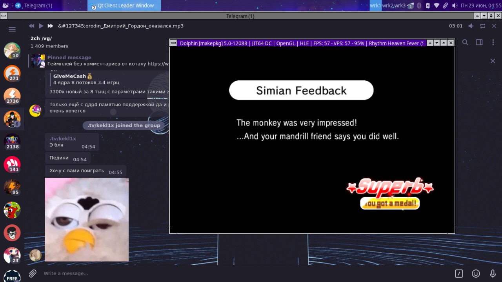The image size is (502, 282).
Task: Hide the pinned message with X
Action: (x=493, y=61)
